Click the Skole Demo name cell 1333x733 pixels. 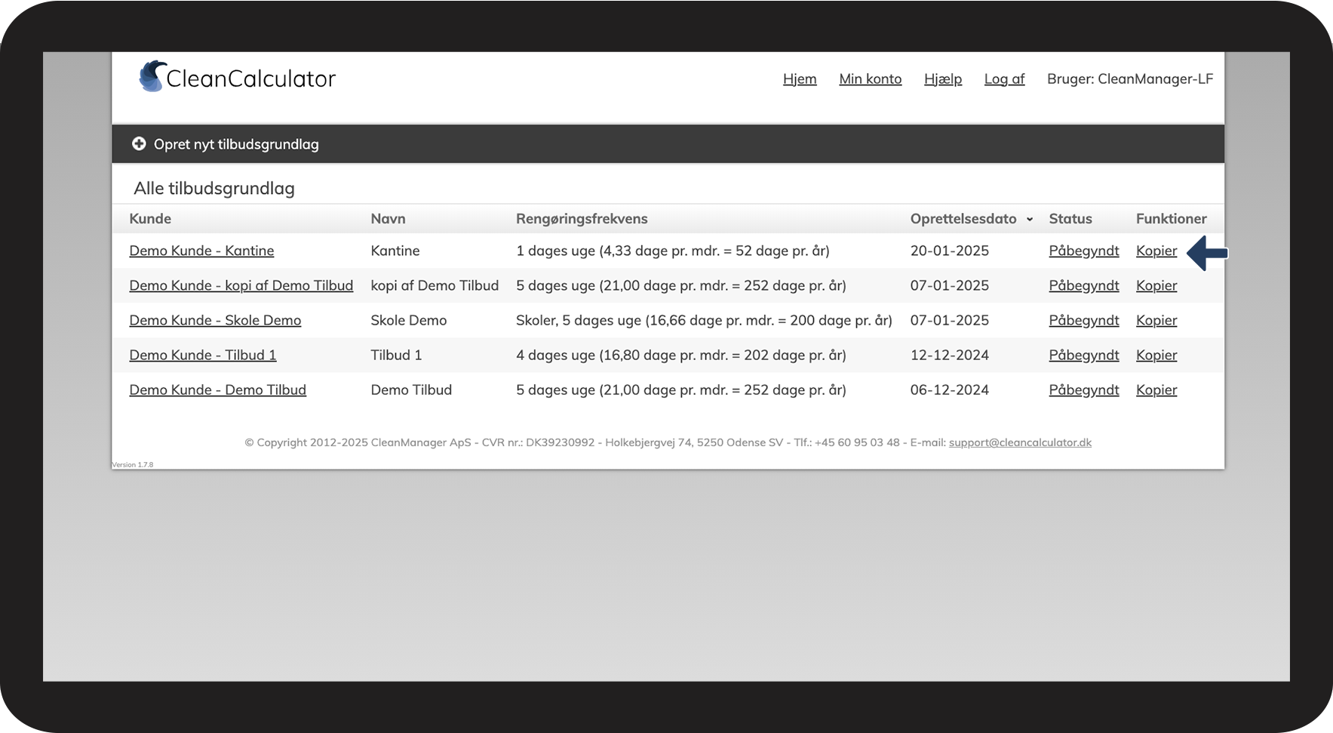pos(408,320)
